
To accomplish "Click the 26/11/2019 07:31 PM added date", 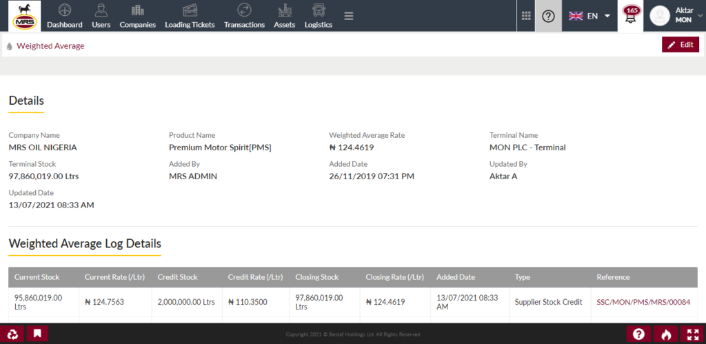I will [x=372, y=176].
